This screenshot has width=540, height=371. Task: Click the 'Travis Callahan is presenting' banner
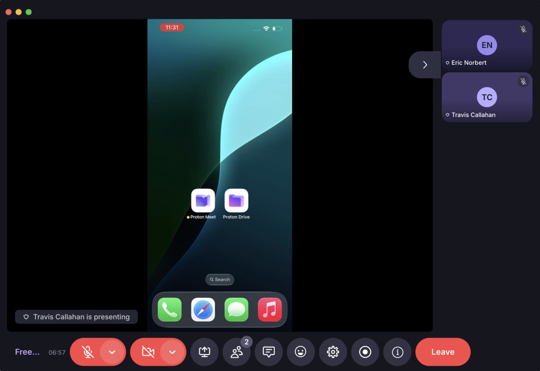click(x=76, y=317)
